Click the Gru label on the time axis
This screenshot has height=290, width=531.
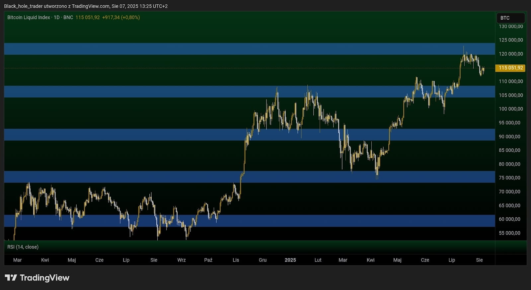[263, 260]
